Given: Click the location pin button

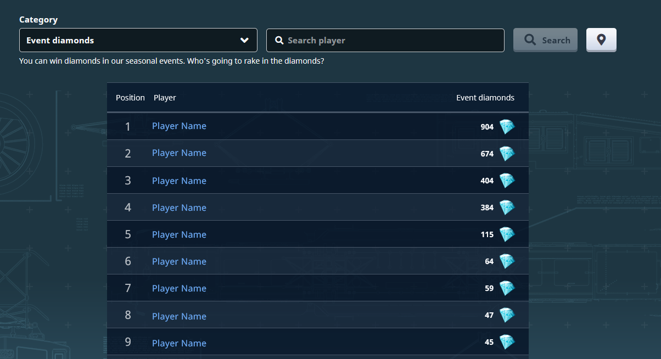Looking at the screenshot, I should (601, 40).
